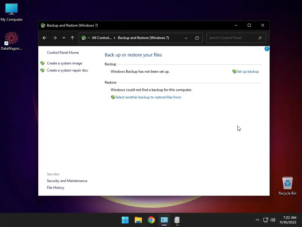This screenshot has width=302, height=227.
Task: Click the shield icon next to Set up backup
Action: pyautogui.click(x=234, y=72)
